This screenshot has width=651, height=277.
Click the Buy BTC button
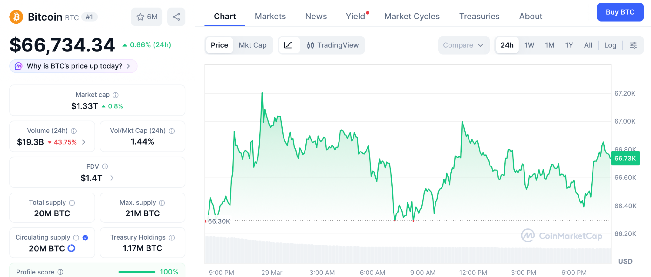[620, 12]
